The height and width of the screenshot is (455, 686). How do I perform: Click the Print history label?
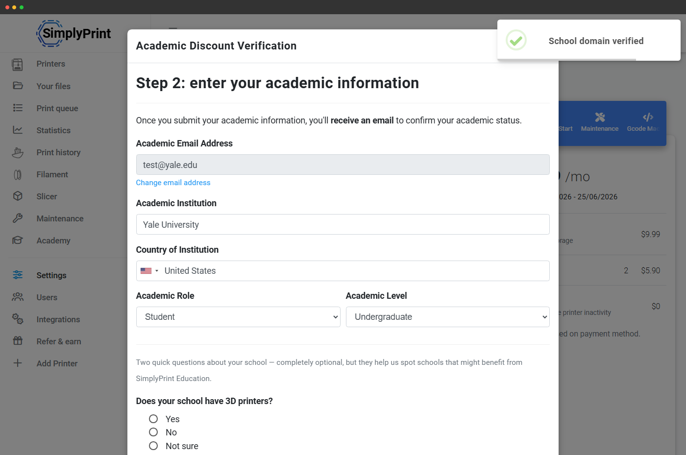(58, 152)
